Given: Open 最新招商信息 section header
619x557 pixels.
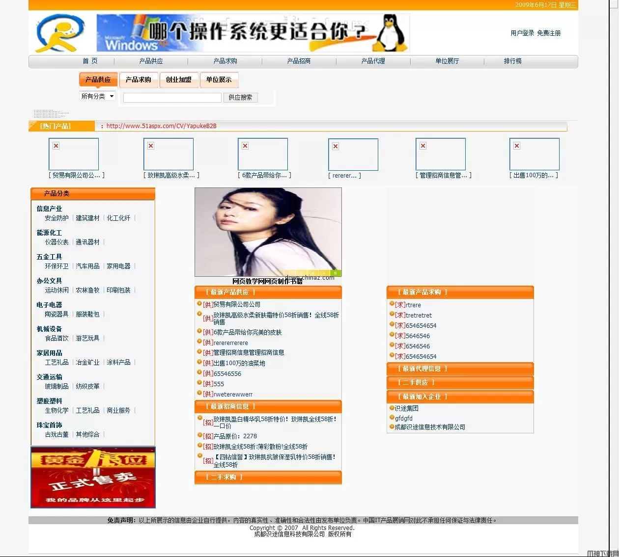Looking at the screenshot, I should [268, 406].
